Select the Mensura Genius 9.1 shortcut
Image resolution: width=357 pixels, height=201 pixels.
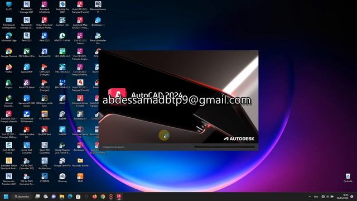point(80,101)
